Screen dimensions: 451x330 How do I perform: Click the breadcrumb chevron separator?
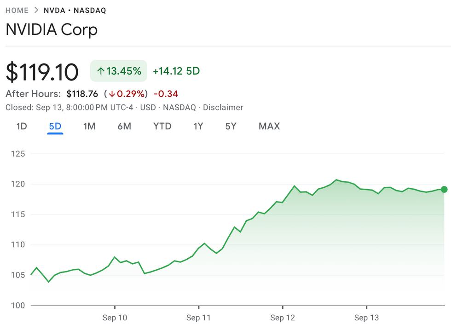point(36,10)
